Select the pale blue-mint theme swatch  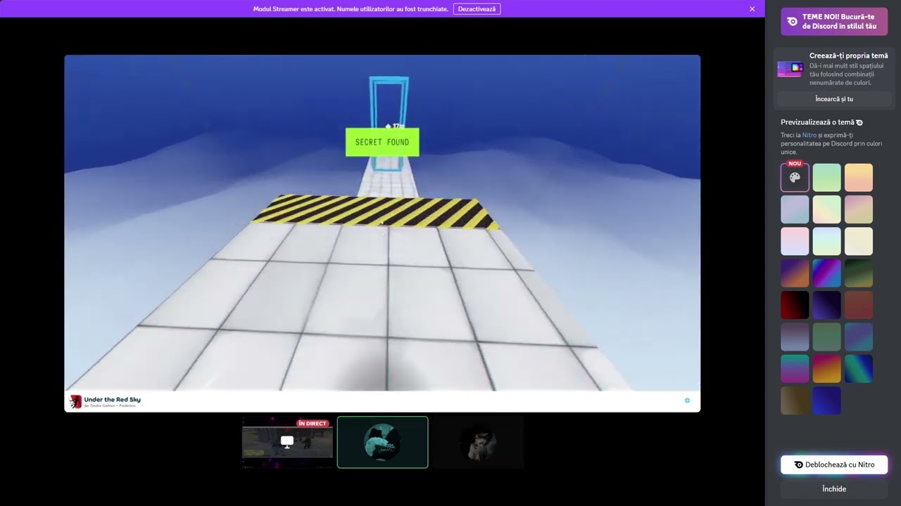click(827, 241)
